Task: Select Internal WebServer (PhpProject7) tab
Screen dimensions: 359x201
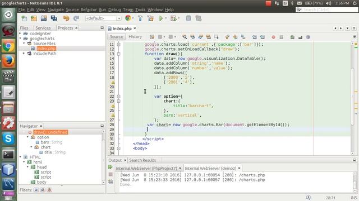Action: point(146,168)
